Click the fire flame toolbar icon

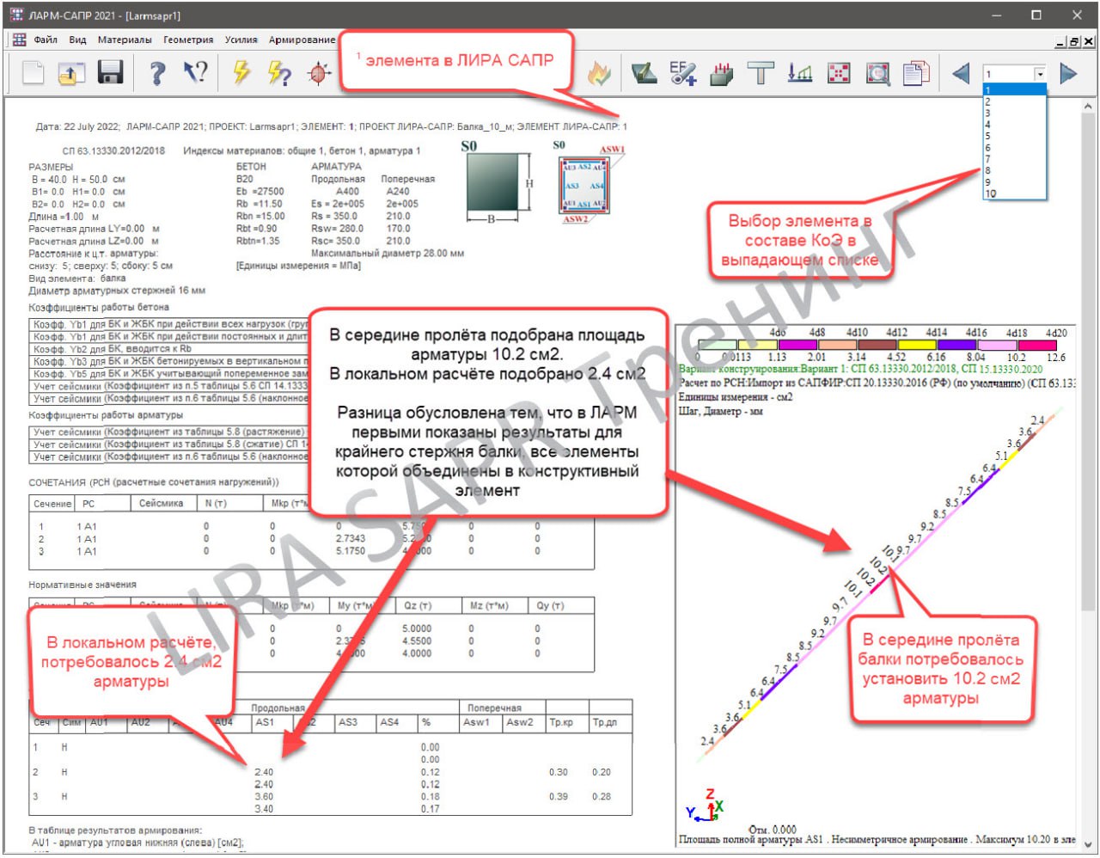point(599,72)
